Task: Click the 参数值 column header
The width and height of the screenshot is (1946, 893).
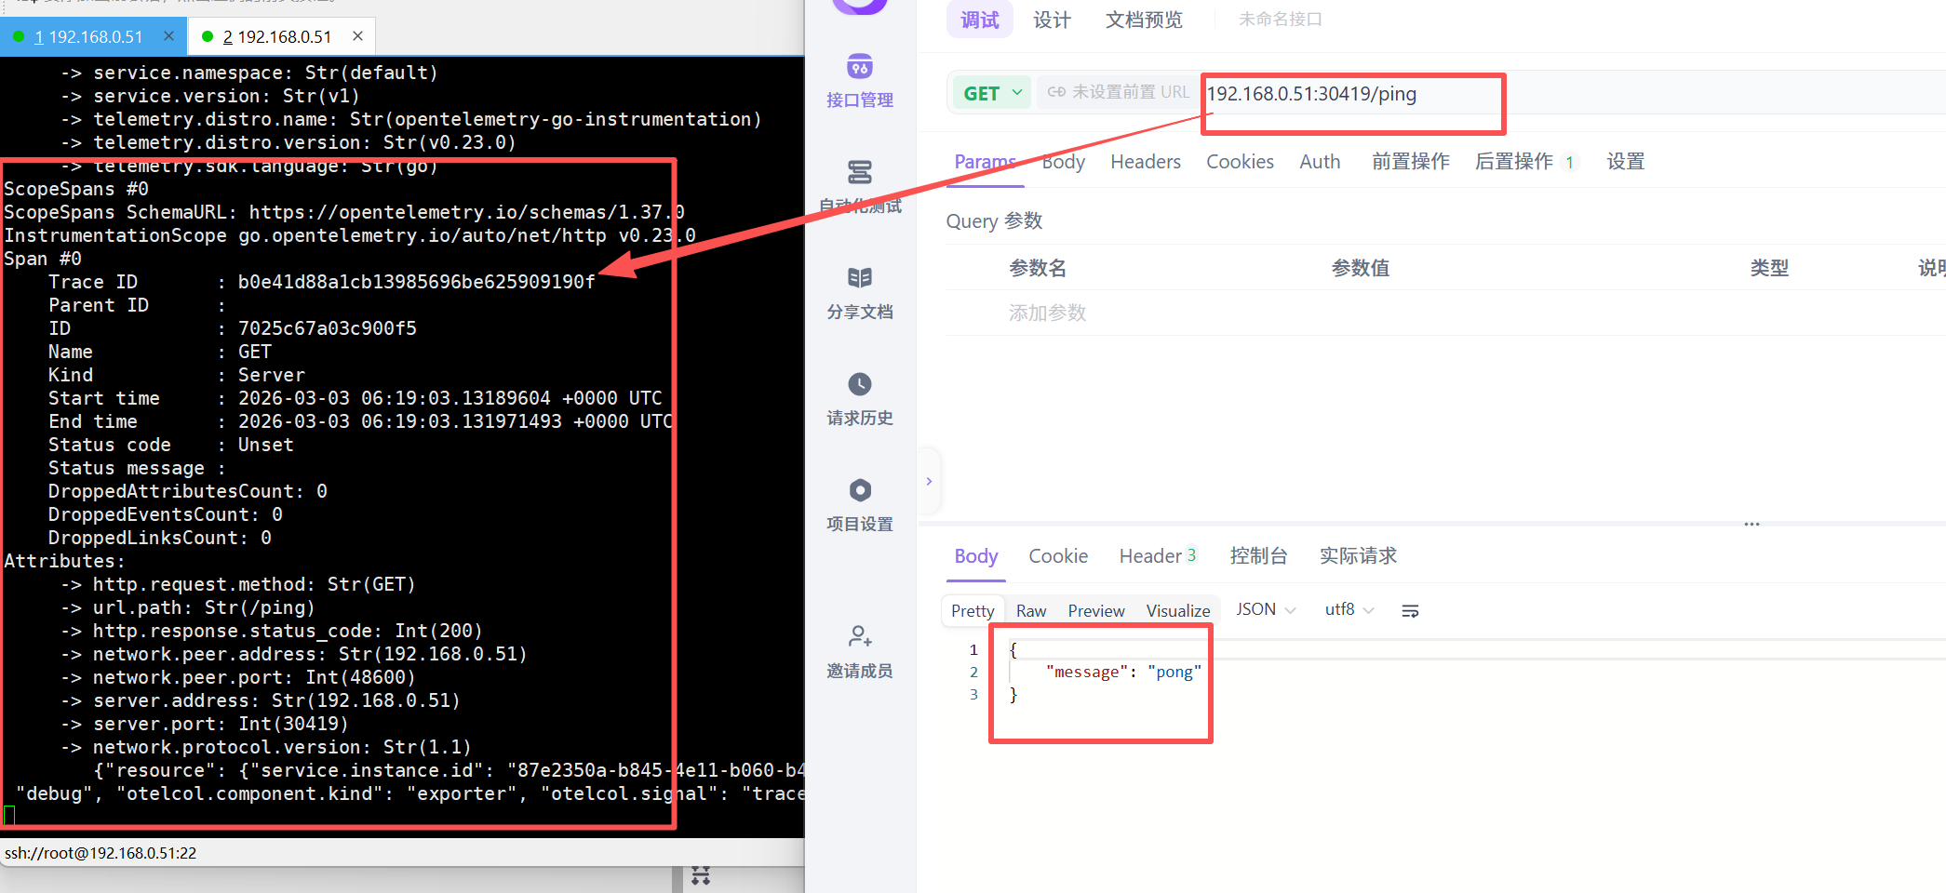Action: click(x=1360, y=268)
